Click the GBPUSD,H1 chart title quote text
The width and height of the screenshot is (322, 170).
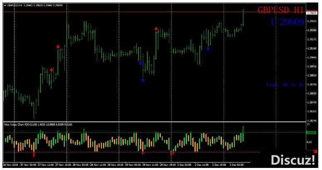tap(35, 5)
